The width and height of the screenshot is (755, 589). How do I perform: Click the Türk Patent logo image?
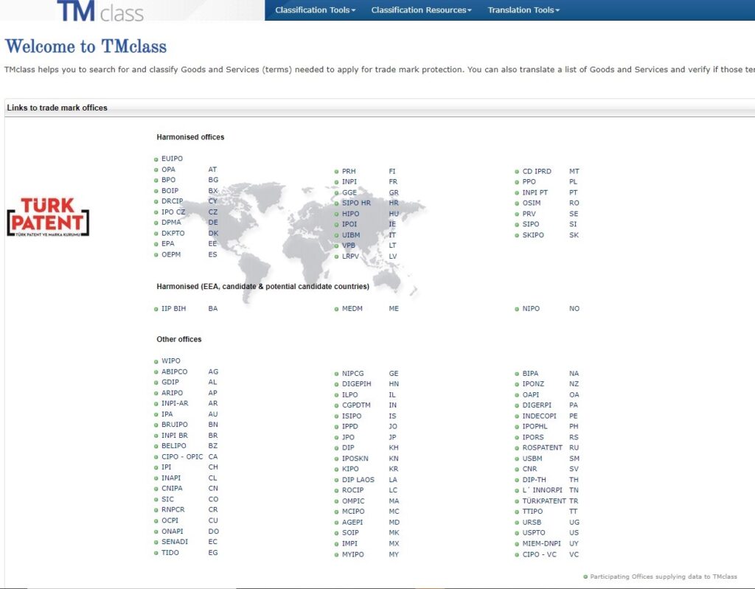(48, 217)
